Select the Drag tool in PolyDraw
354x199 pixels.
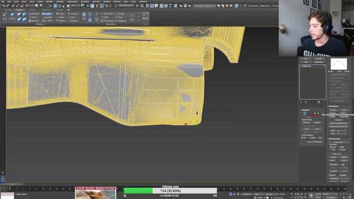pos(4,16)
